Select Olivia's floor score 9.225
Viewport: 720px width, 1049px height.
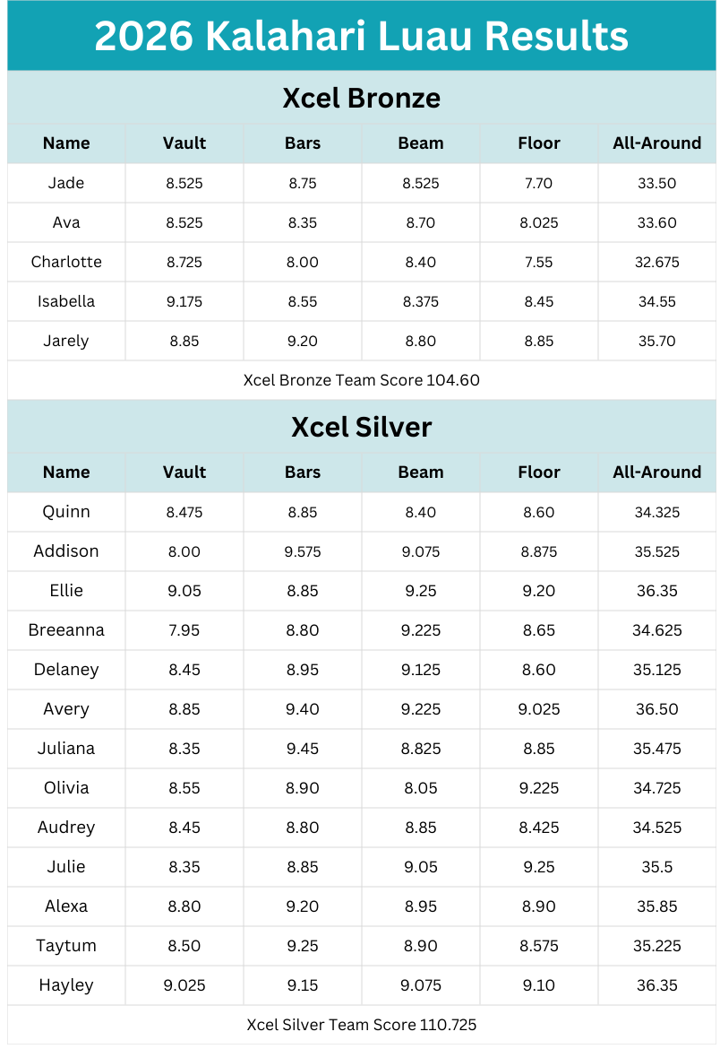[538, 788]
